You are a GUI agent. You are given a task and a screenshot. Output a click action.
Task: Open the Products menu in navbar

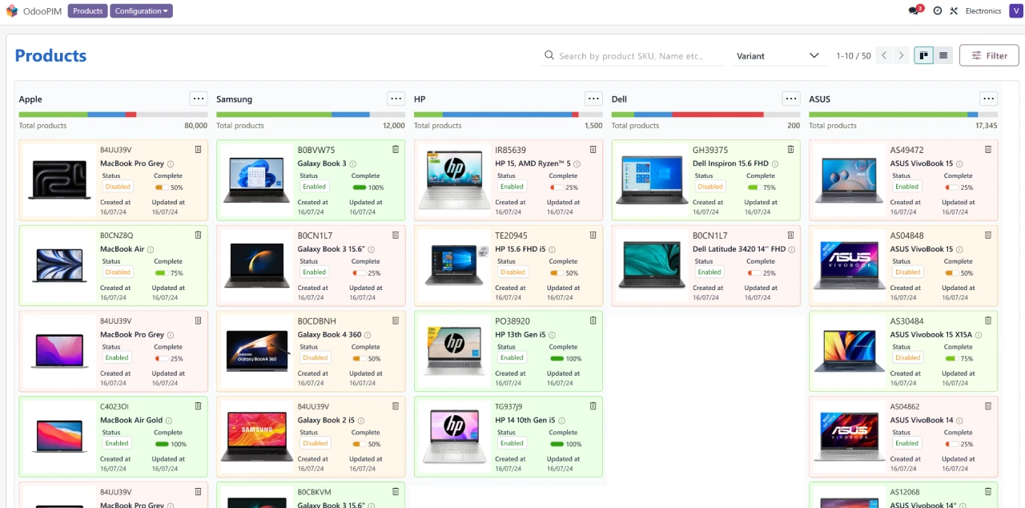[87, 11]
